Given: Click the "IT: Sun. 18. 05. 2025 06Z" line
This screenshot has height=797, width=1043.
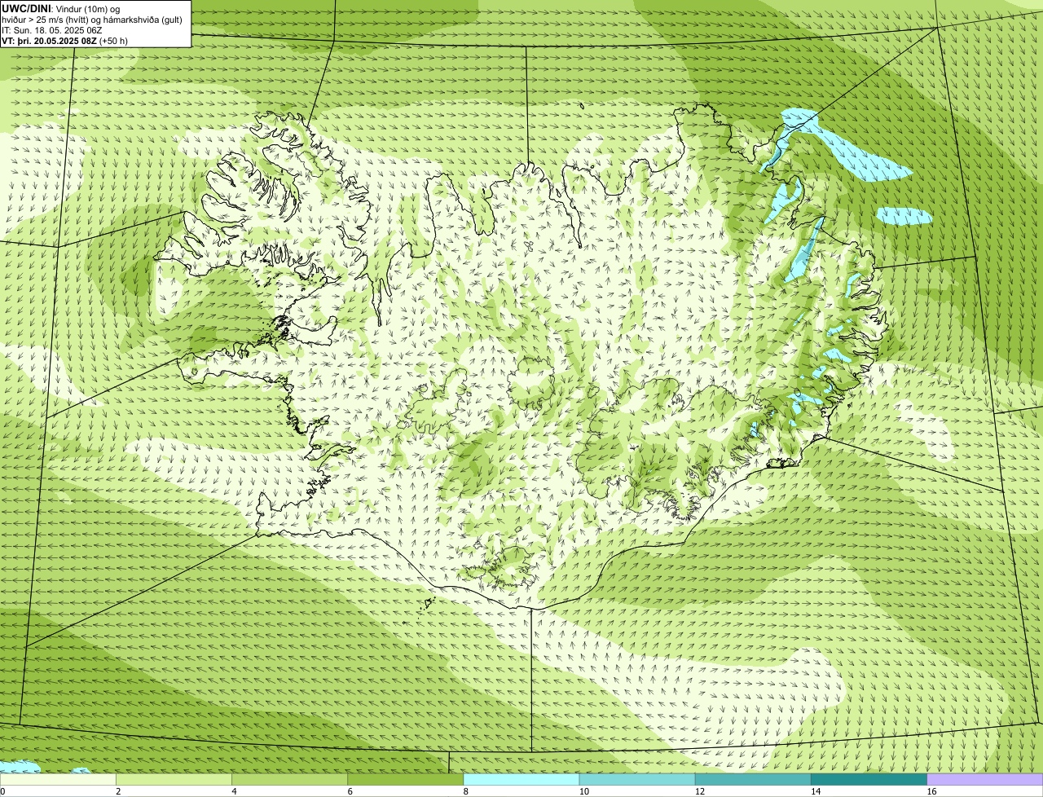Looking at the screenshot, I should (x=52, y=30).
